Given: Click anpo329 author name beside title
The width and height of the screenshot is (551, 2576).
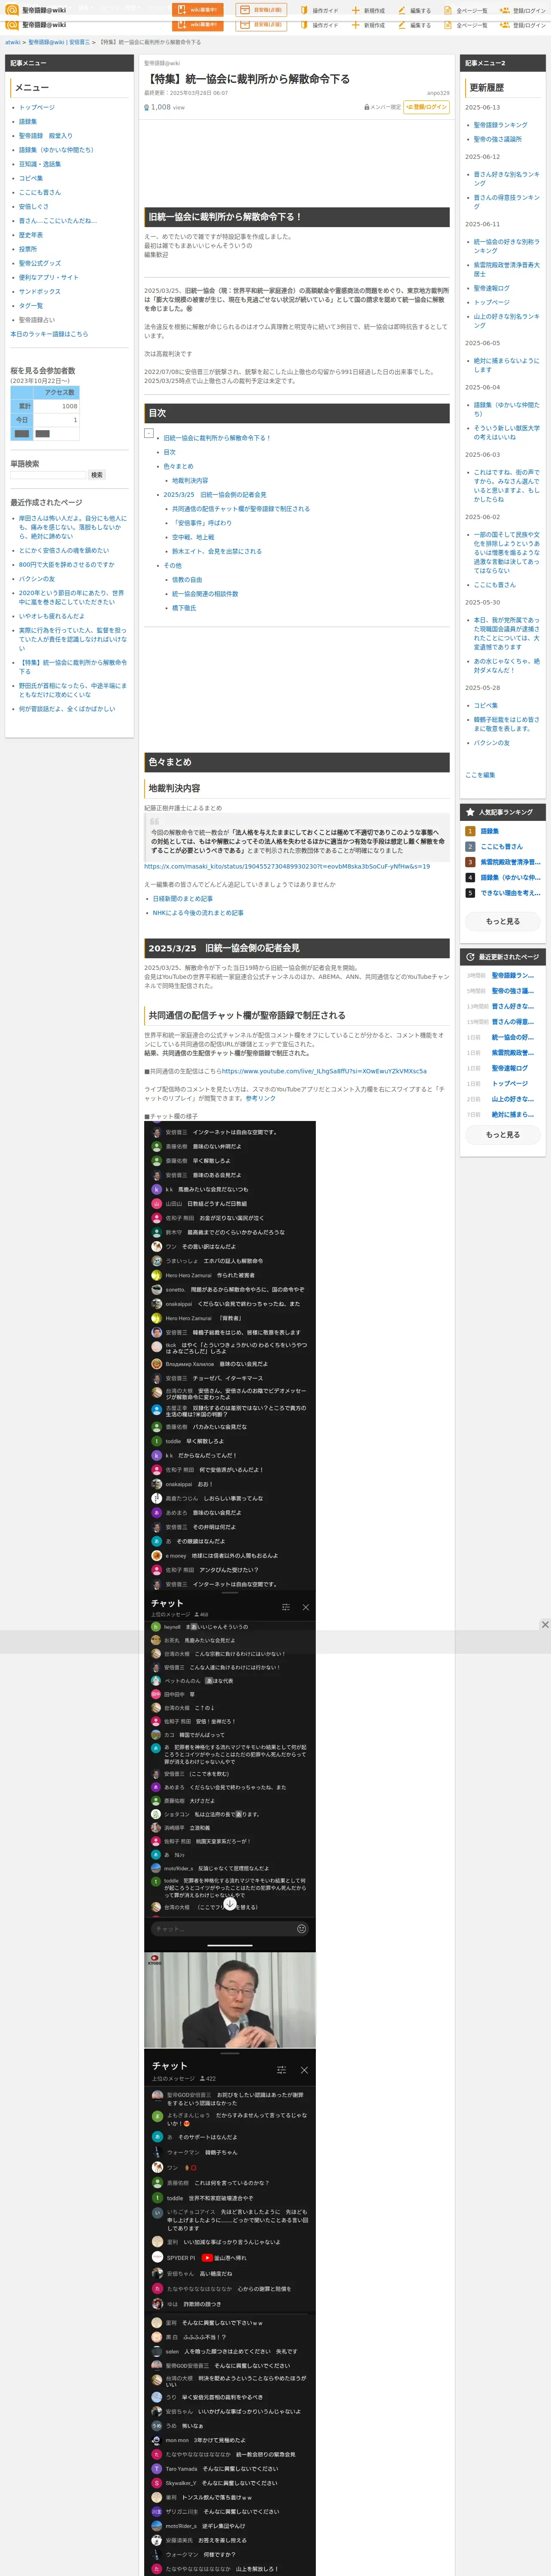Looking at the screenshot, I should (438, 93).
